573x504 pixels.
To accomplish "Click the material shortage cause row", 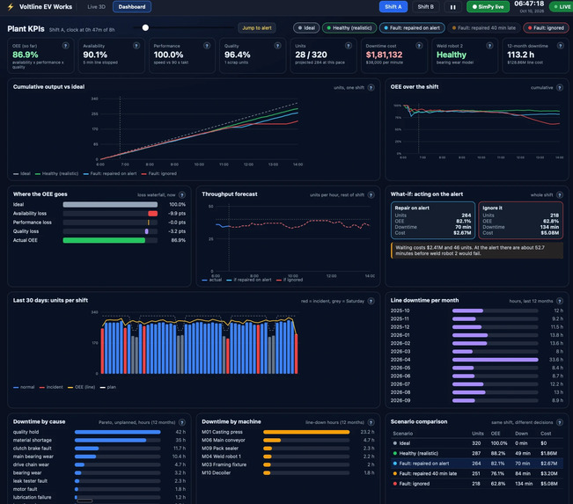I will click(99, 440).
